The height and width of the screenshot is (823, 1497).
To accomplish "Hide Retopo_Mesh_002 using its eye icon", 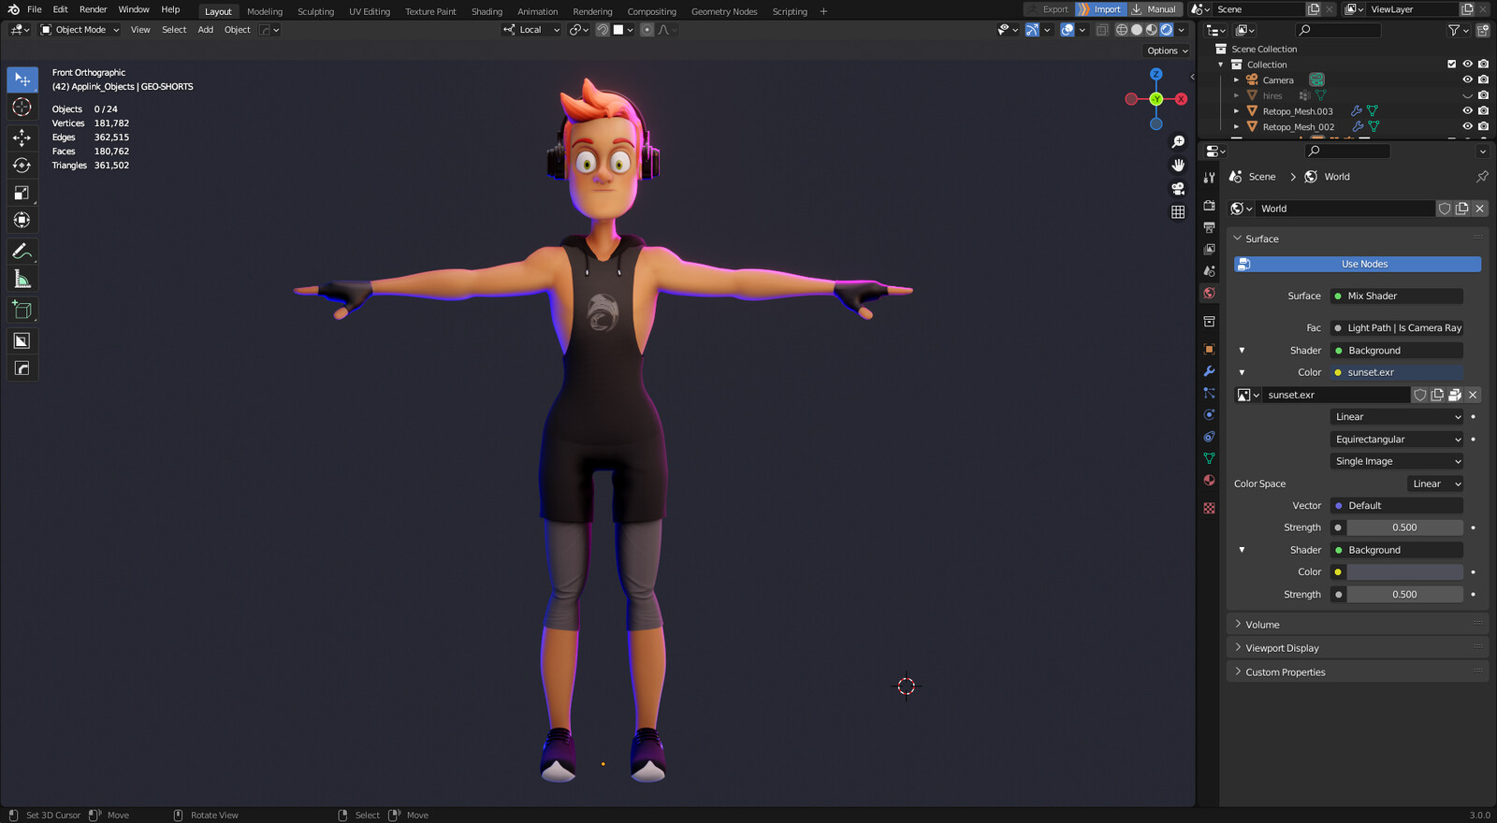I will coord(1467,126).
